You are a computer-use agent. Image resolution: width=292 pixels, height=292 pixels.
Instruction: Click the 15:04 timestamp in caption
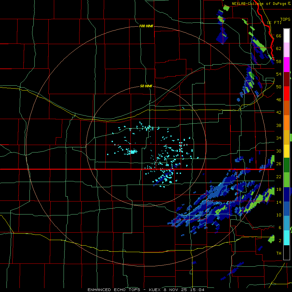pos(197,290)
